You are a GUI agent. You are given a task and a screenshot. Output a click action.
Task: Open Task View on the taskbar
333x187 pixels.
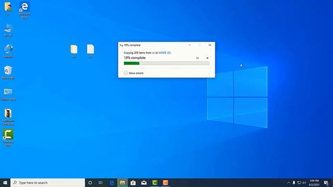[x=100, y=182]
